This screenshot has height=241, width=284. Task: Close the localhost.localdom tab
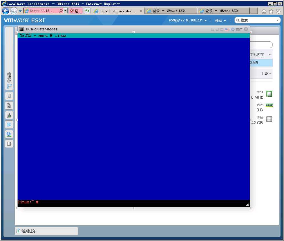[141, 11]
